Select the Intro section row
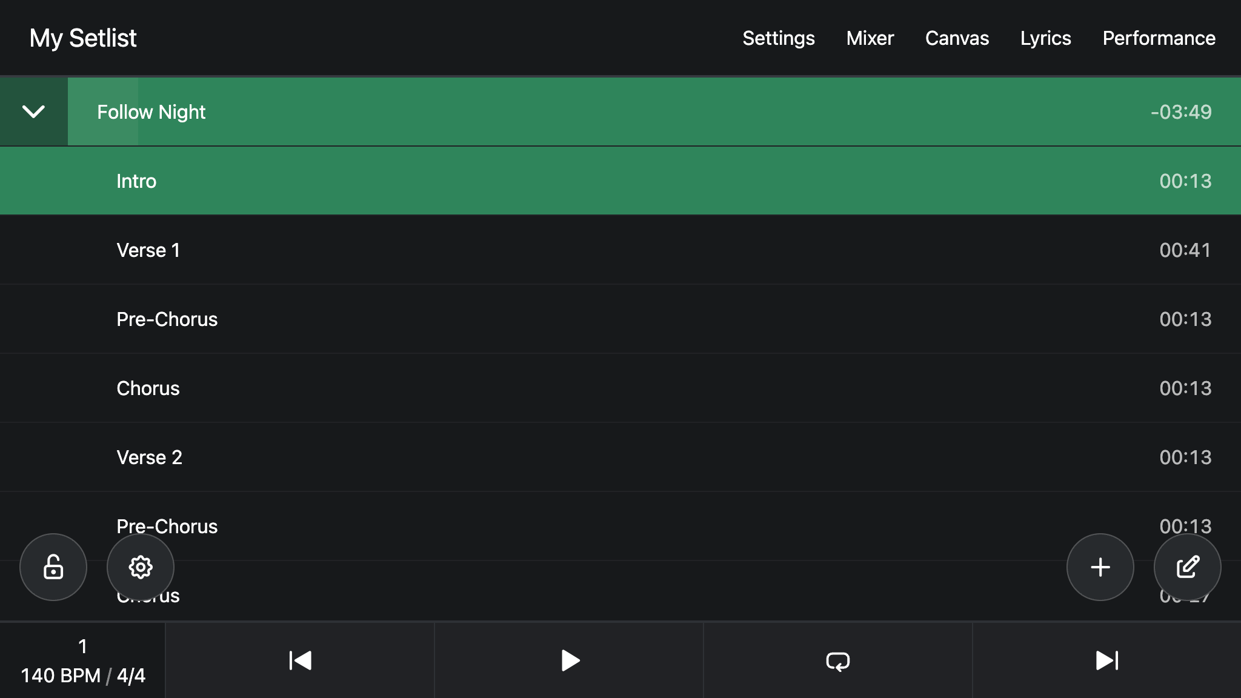 click(620, 181)
